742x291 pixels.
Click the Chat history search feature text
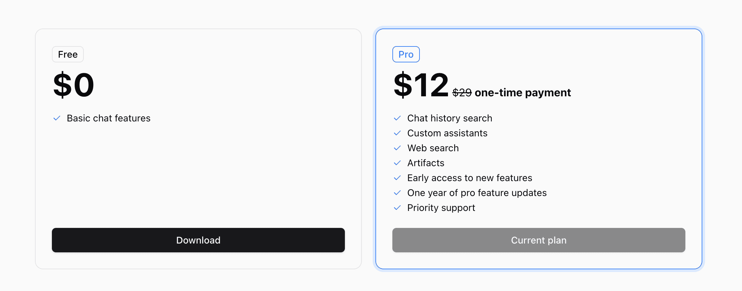pos(450,118)
